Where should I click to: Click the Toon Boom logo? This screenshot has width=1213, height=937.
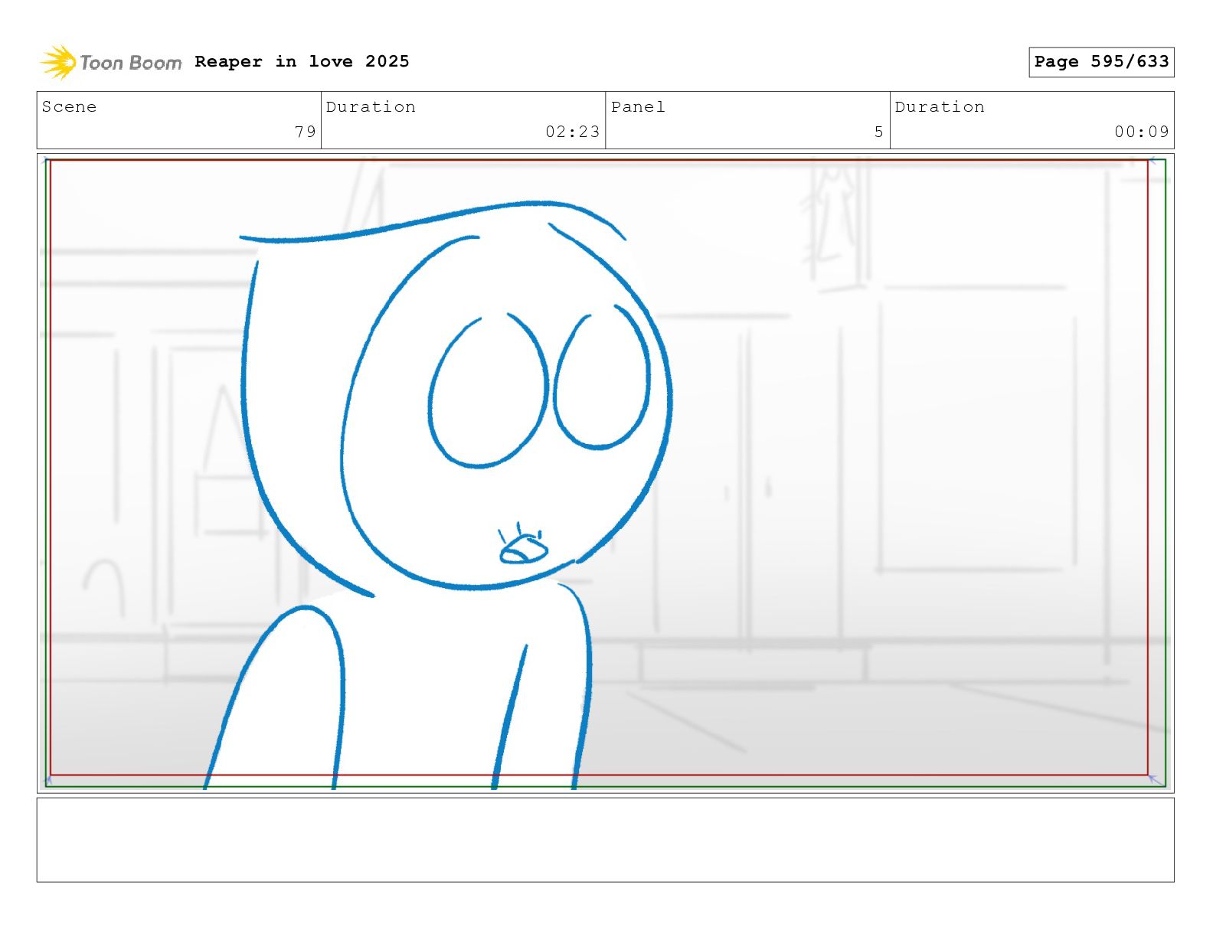111,62
